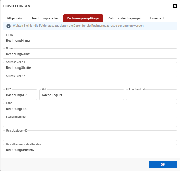Click into the Firma field
Screen dimensions: 180x171
point(90,41)
